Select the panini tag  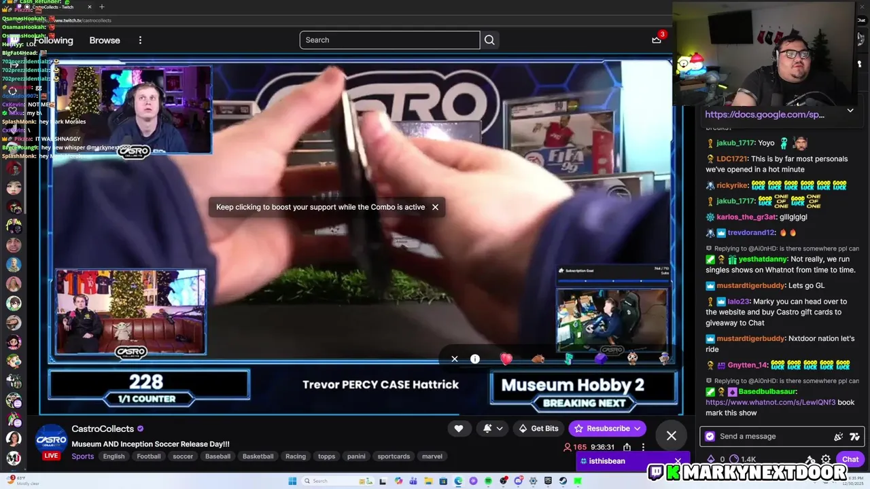[x=356, y=456]
